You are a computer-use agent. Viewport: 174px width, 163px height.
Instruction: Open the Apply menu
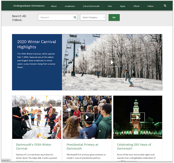[123, 6]
